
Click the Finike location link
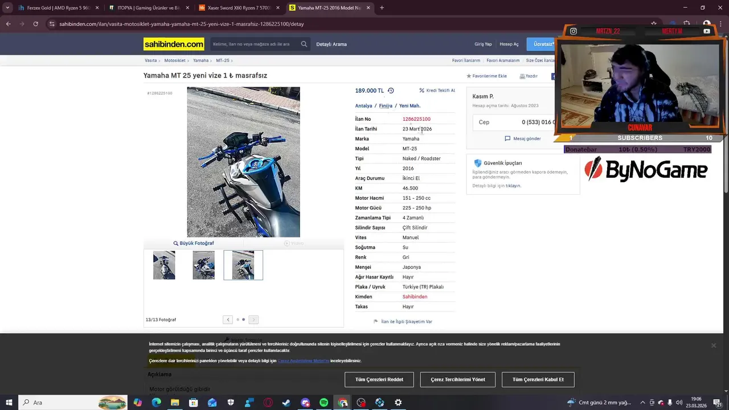(386, 106)
